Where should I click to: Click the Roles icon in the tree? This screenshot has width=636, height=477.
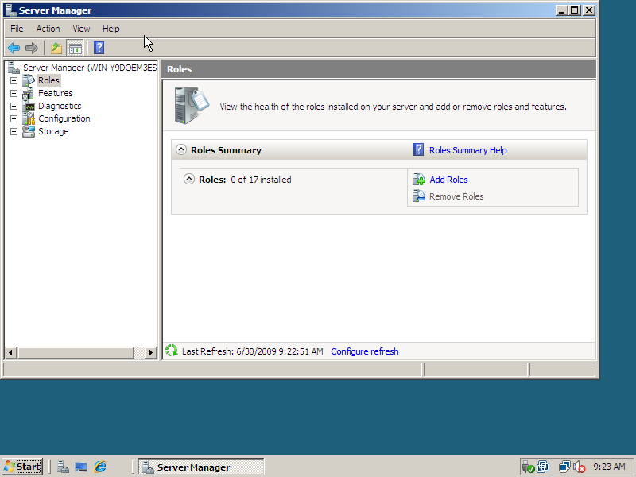tap(29, 80)
